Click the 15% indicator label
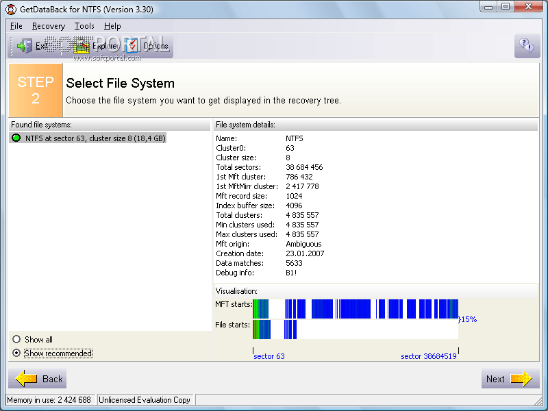The width and height of the screenshot is (548, 411). 468,319
